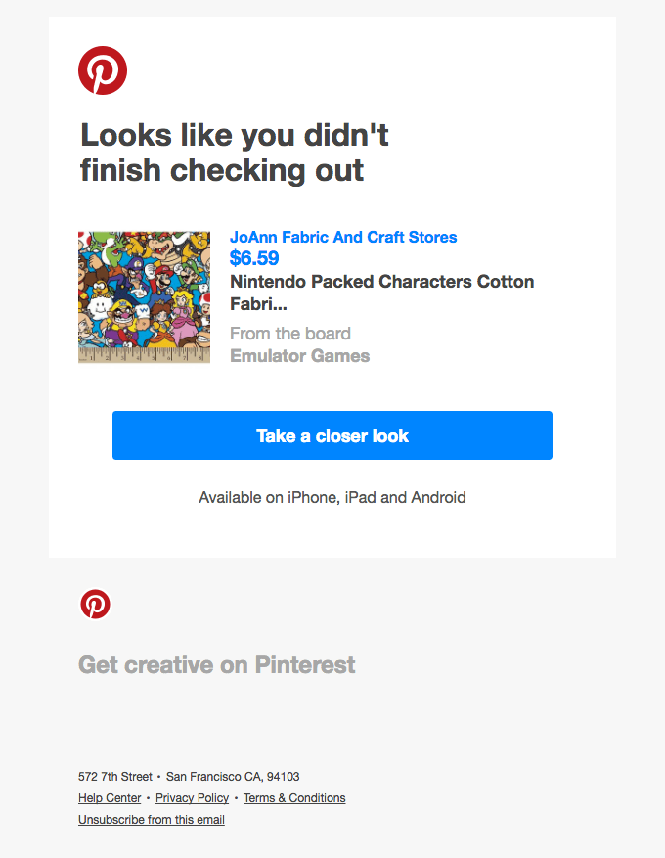Image resolution: width=665 pixels, height=858 pixels.
Task: Click the word 'Android' in the availability line
Action: pyautogui.click(x=438, y=497)
